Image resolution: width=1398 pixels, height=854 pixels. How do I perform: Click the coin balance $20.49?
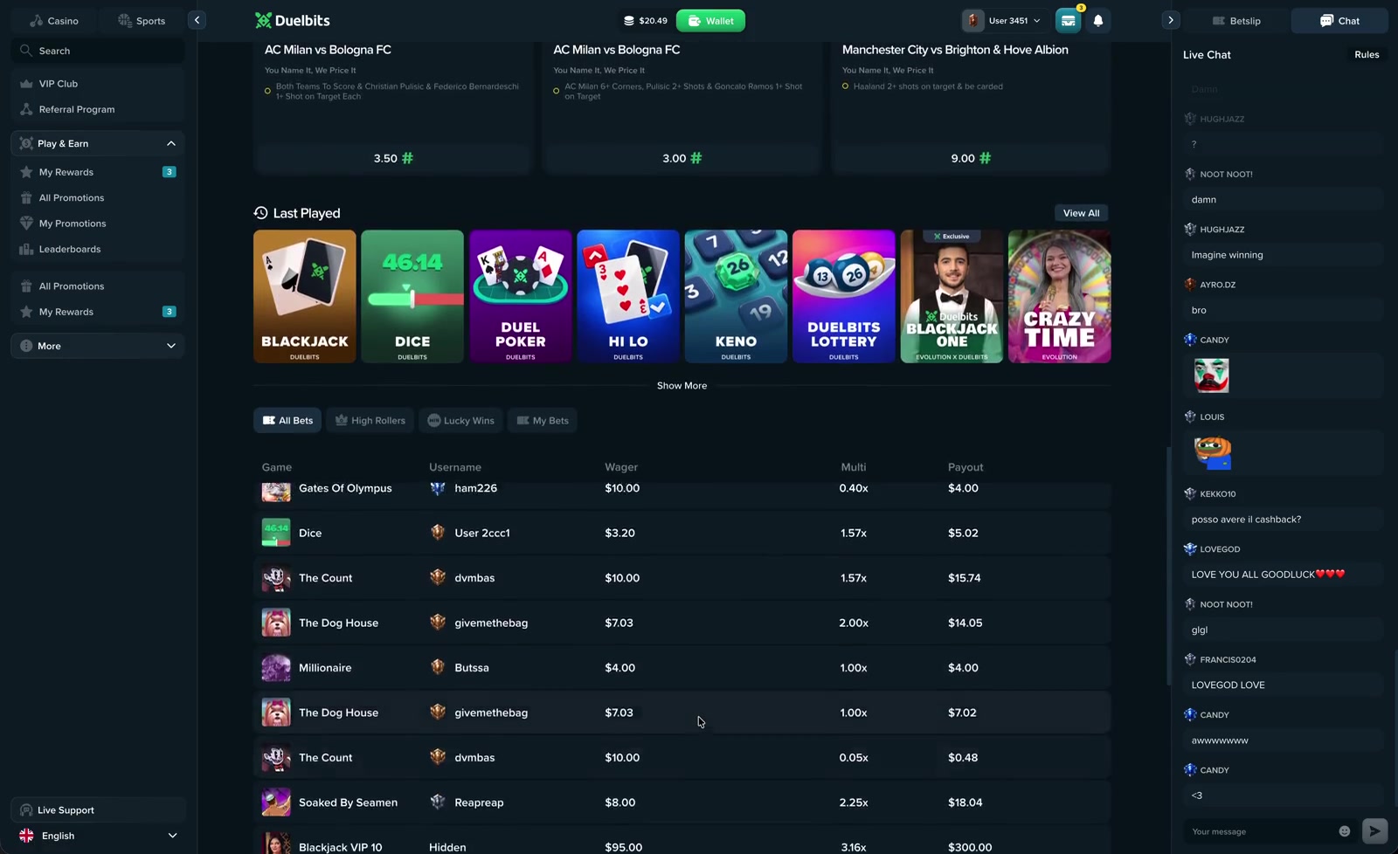click(646, 20)
